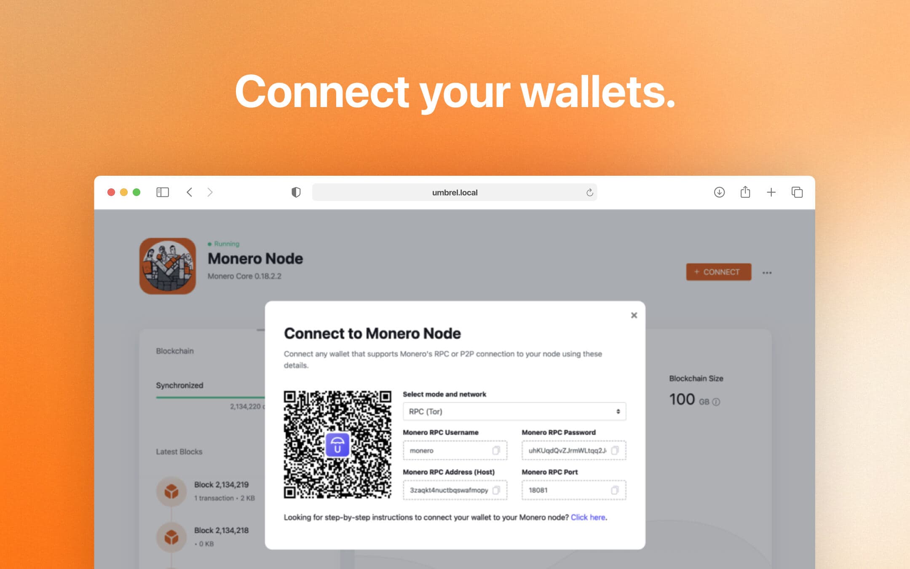
Task: Toggle the sidebar panel icon
Action: pos(163,192)
